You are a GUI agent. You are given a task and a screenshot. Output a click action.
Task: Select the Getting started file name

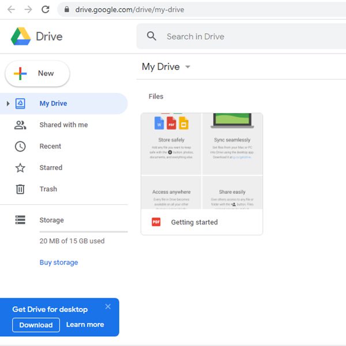click(x=194, y=222)
